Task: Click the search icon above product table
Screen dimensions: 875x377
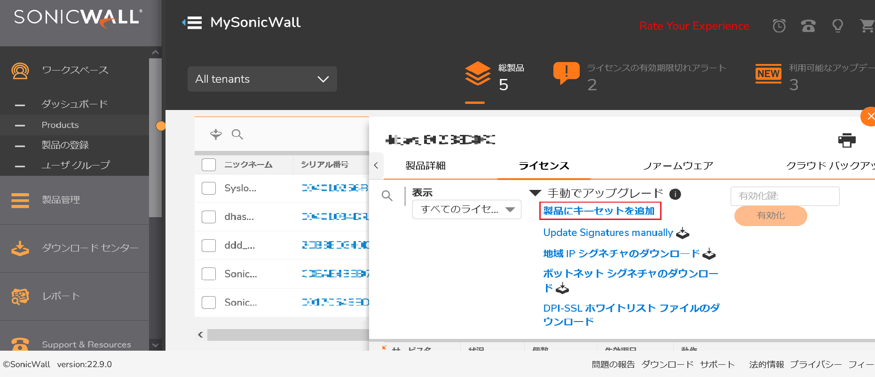Action: (237, 134)
